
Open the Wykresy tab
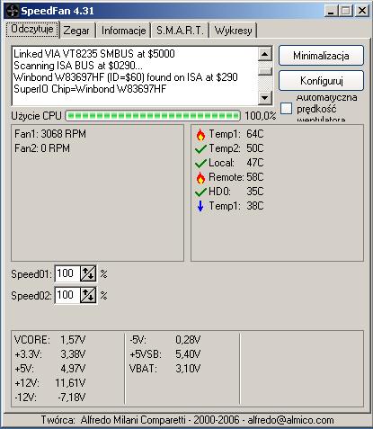pos(233,31)
